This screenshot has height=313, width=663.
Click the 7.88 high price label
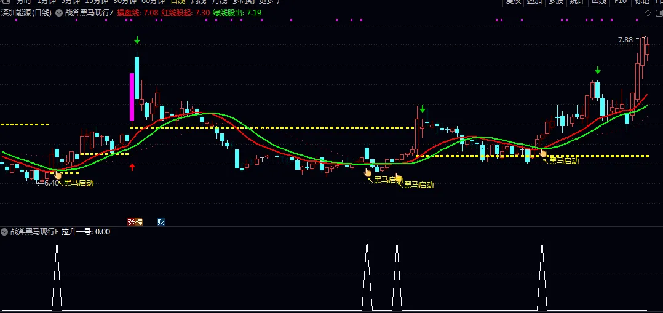pyautogui.click(x=625, y=40)
